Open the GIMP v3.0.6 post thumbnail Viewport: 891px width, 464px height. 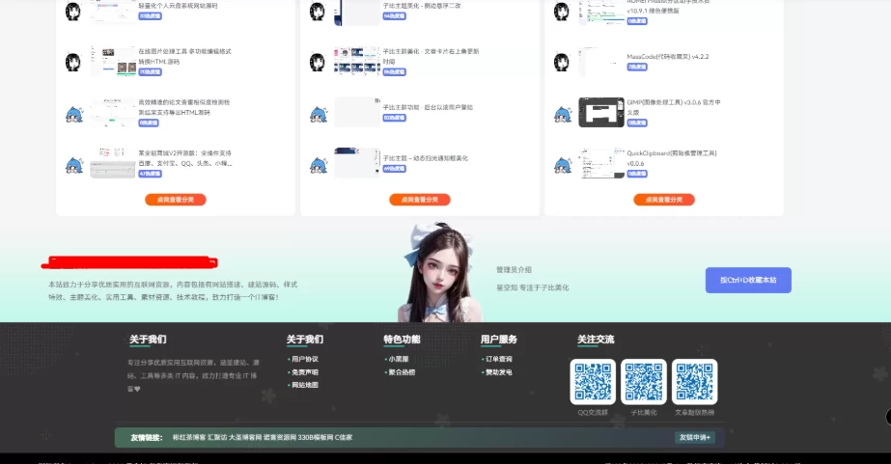(x=601, y=113)
